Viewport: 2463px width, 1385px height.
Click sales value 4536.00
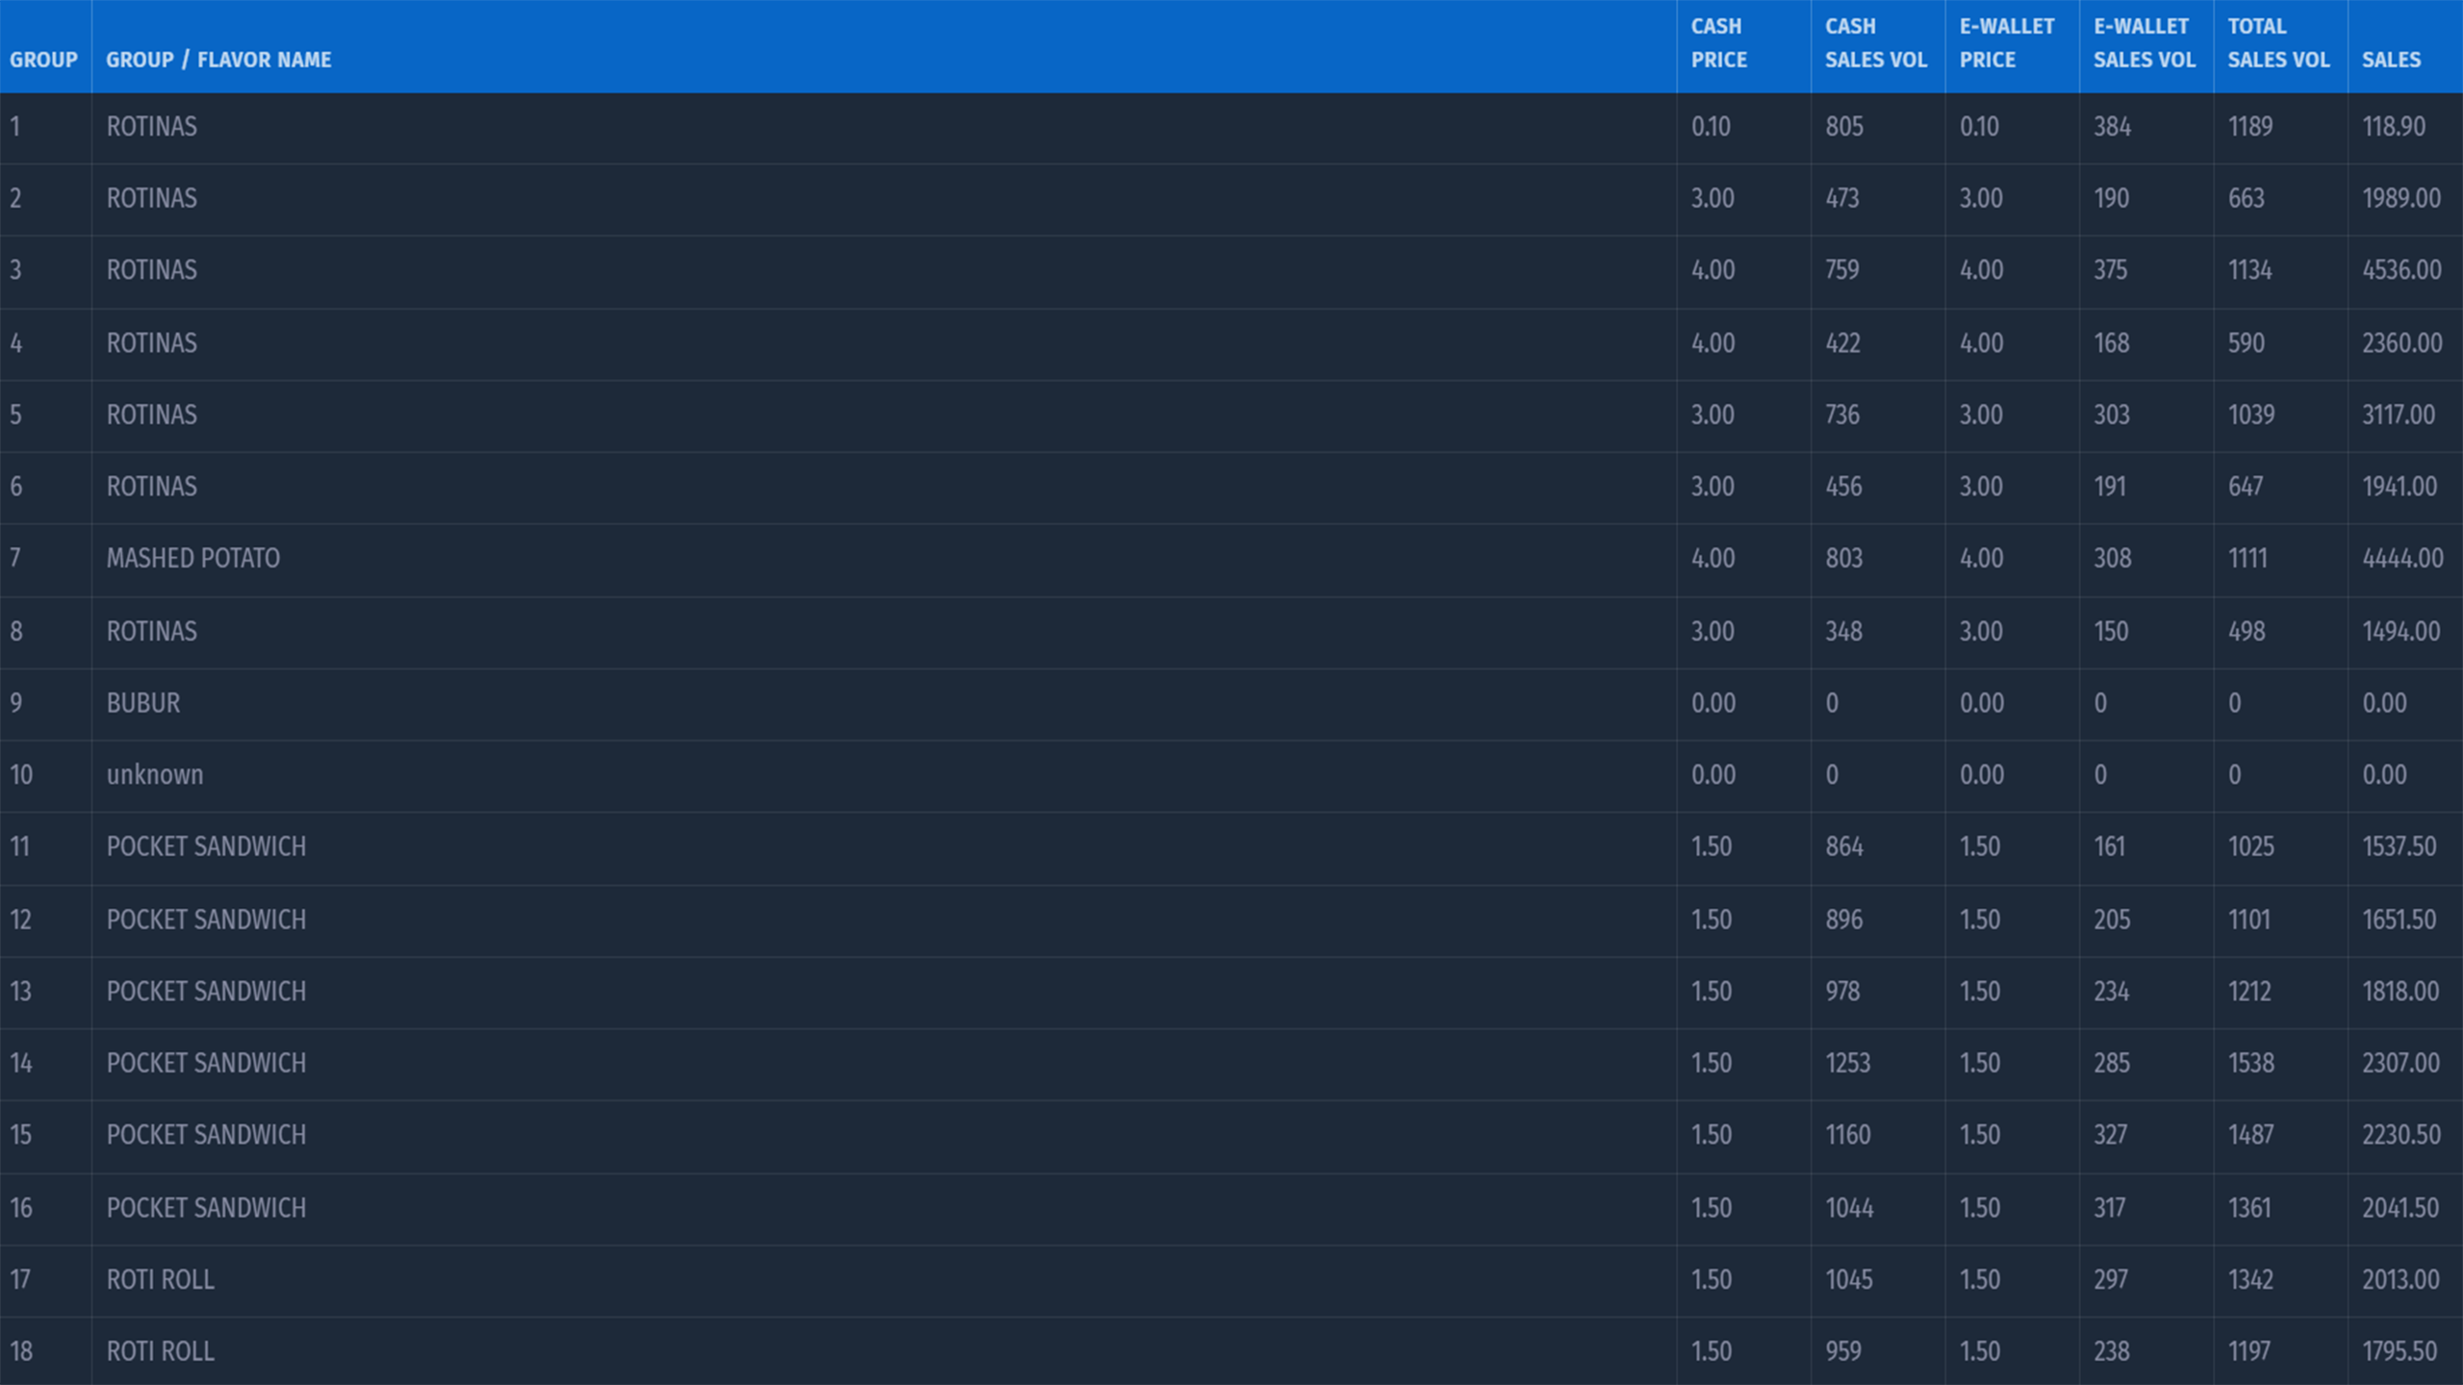(2401, 270)
